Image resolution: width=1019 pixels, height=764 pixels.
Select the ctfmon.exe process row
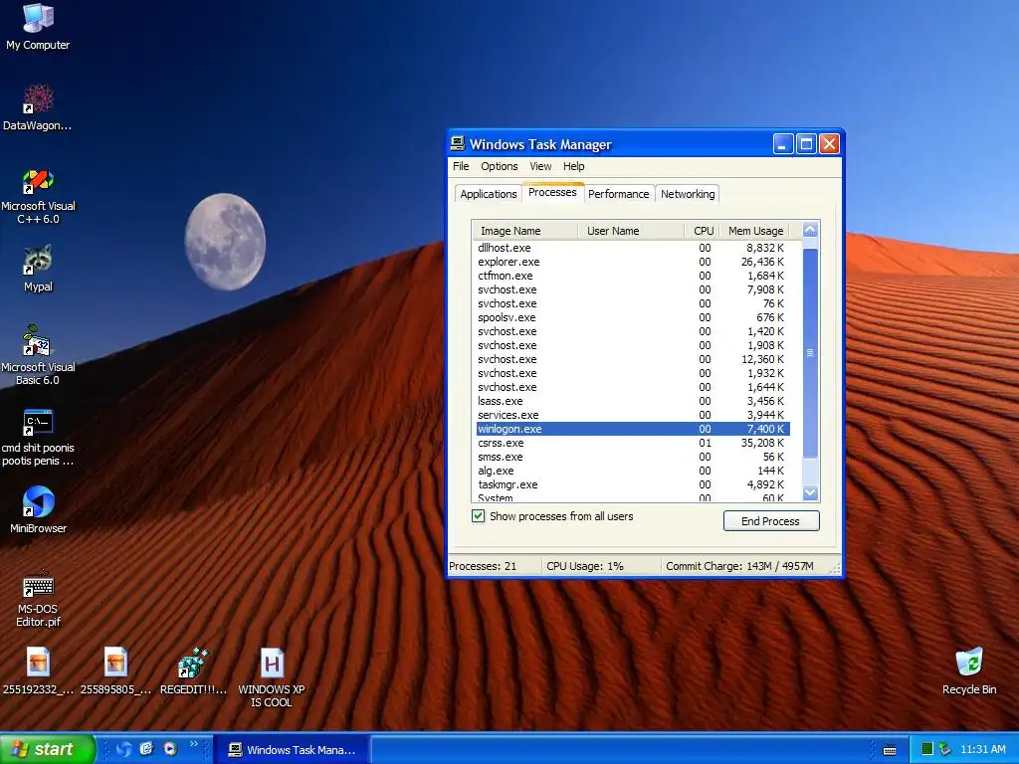[x=632, y=276]
